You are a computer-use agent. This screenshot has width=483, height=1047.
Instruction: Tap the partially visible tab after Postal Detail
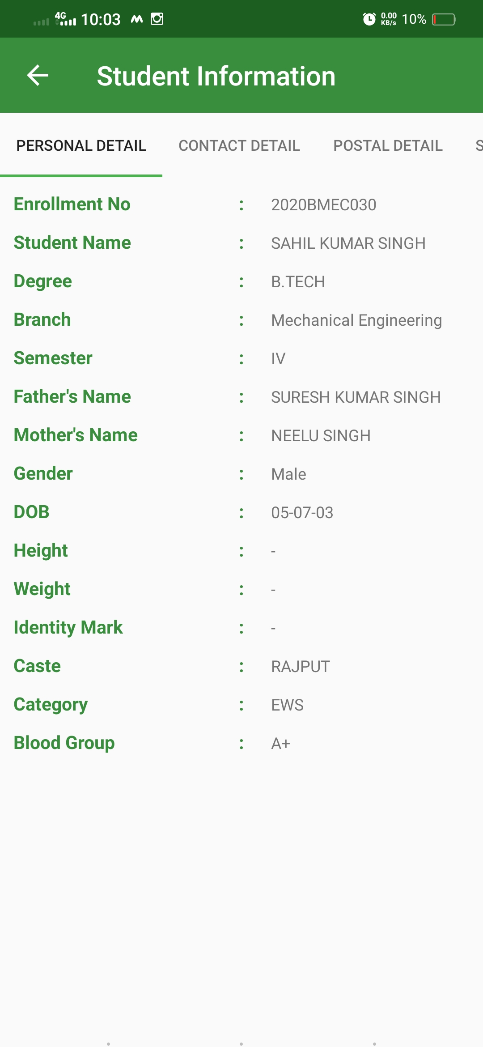click(x=479, y=145)
